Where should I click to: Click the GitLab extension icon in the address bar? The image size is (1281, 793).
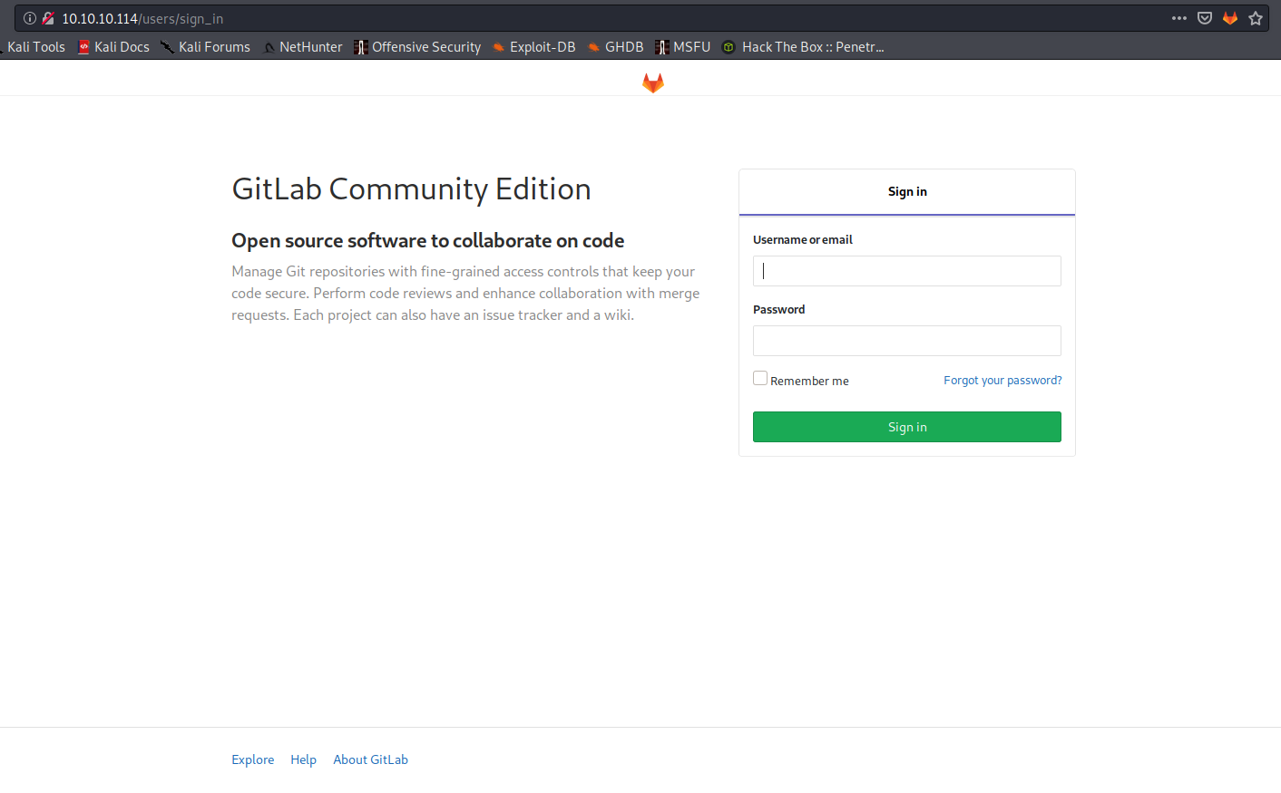coord(1230,18)
